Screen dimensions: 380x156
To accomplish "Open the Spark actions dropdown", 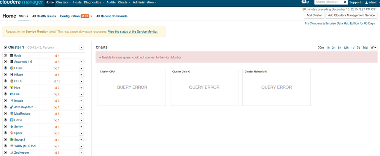I will pos(81,133).
